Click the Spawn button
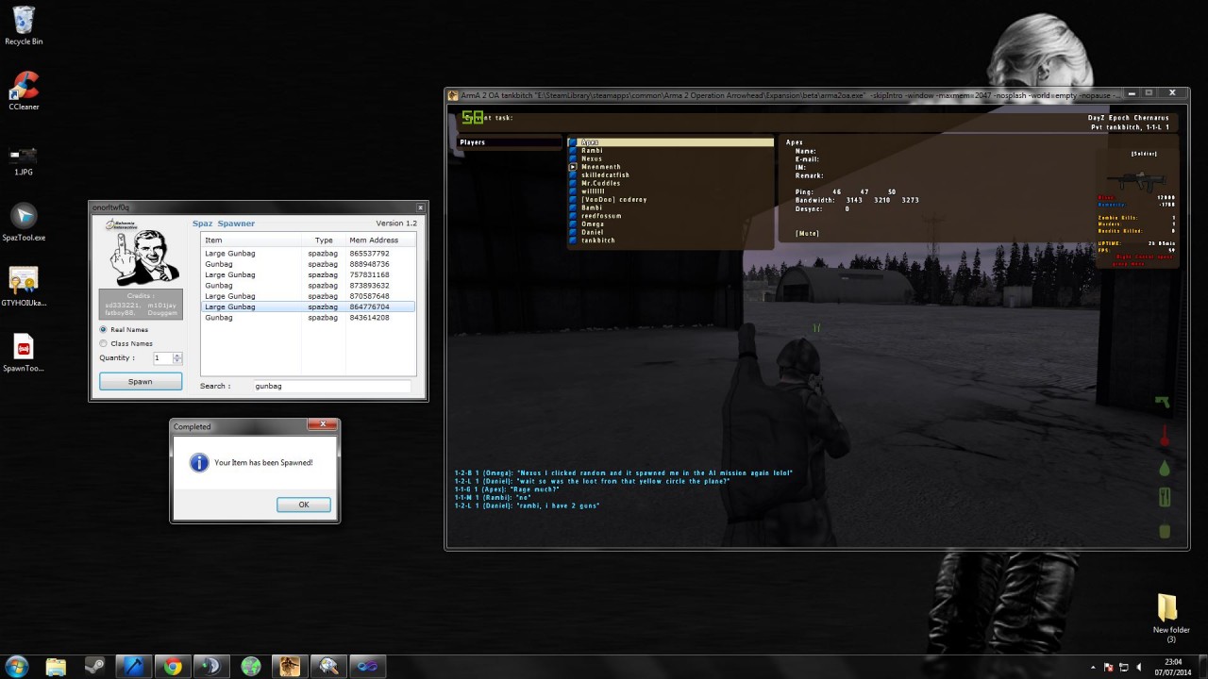Screen dimensions: 1208x679 point(141,382)
